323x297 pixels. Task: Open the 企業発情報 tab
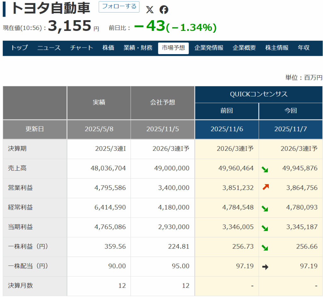[209, 48]
